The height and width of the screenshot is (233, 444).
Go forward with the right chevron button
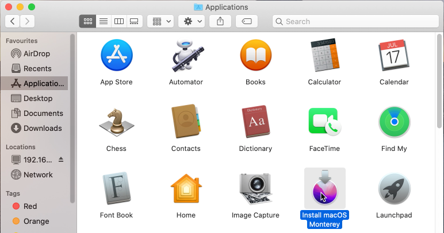[x=27, y=21]
